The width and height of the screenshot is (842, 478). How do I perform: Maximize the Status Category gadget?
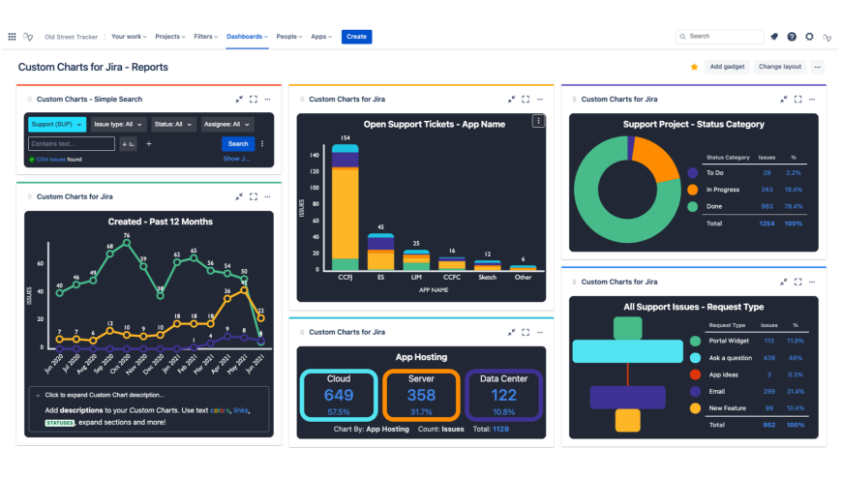tap(798, 99)
